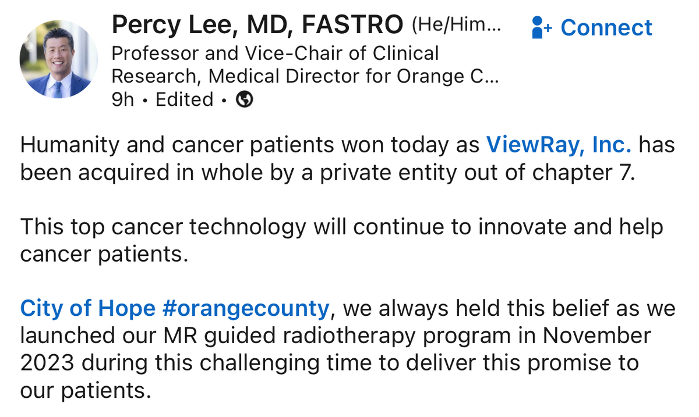Click the globe public visibility icon
699x417 pixels.
click(245, 100)
